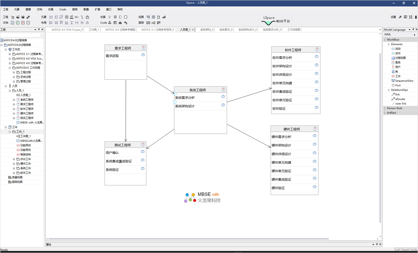Screen dimensions: 418x253
Task: Select 跟踪视图 in the project tree
Action: point(15,182)
